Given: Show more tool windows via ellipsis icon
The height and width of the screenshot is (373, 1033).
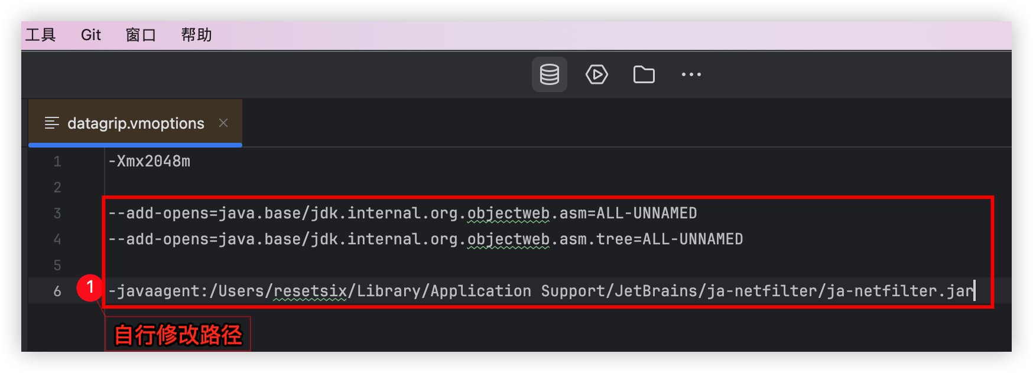Looking at the screenshot, I should coord(691,74).
